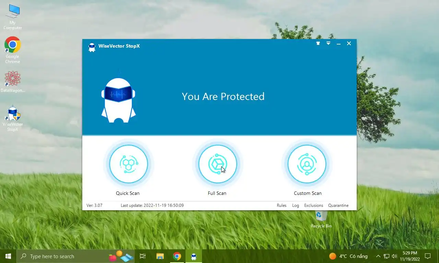
Task: Open the notification center icon
Action: (428, 256)
